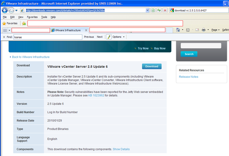Go back with the browser Back arrow
Image resolution: width=229 pixels, height=156 pixels.
pyautogui.click(x=5, y=10)
